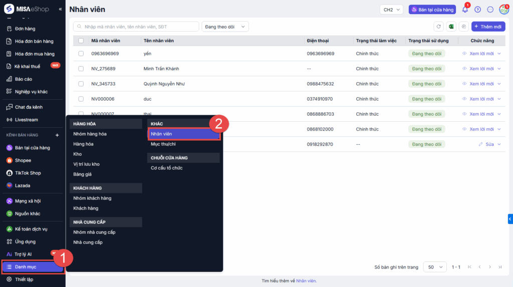The image size is (513, 287).
Task: Select Nhóm khách hàng menu item
Action: point(92,198)
